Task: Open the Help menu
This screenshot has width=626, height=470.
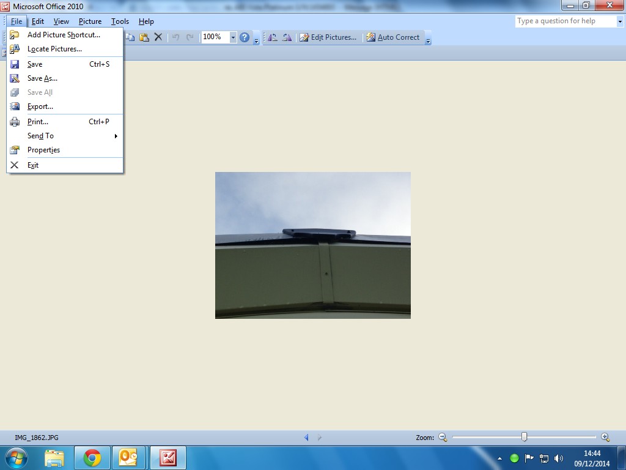Action: [146, 21]
